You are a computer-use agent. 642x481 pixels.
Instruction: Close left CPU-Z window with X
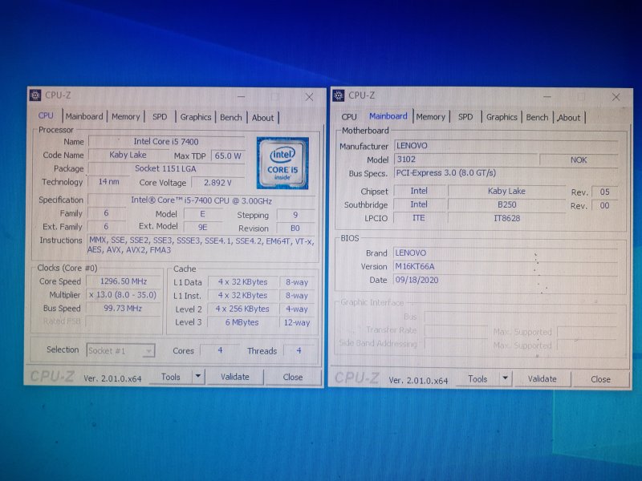pyautogui.click(x=309, y=97)
